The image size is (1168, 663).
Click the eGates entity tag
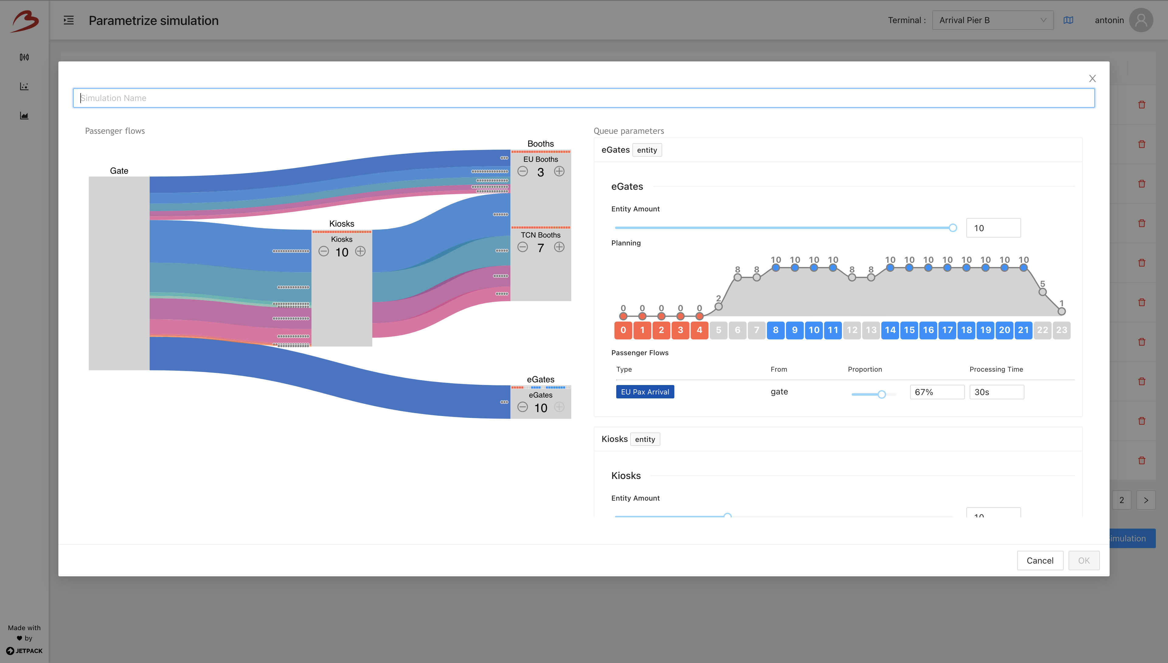pos(647,150)
